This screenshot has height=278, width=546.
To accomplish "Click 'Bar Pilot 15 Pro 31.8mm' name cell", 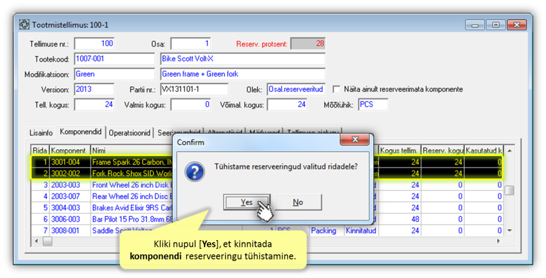I will (132, 219).
